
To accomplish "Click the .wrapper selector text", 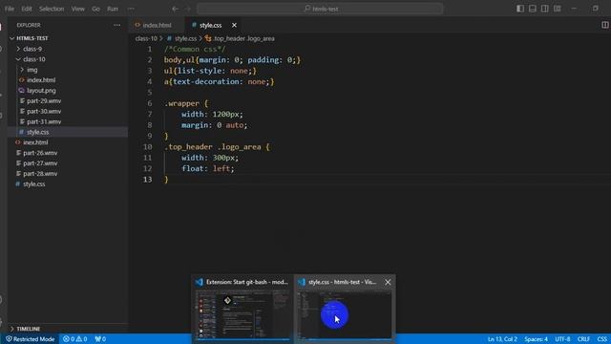I will click(x=181, y=103).
